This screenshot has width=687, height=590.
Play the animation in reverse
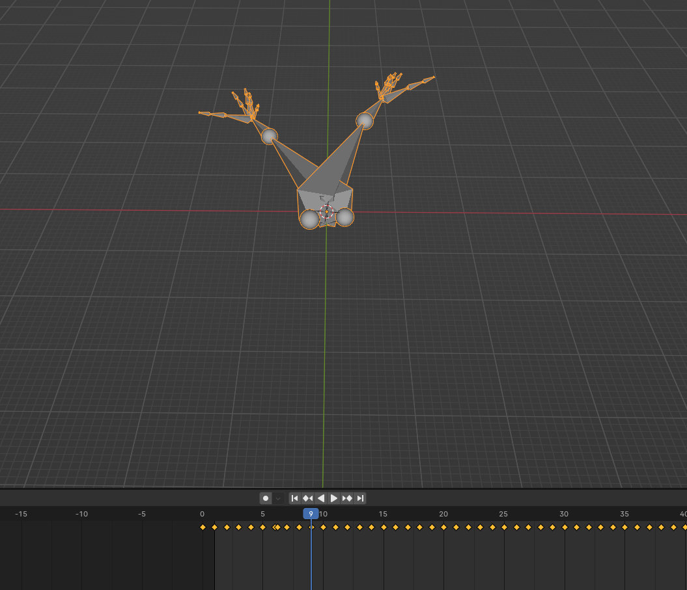321,498
